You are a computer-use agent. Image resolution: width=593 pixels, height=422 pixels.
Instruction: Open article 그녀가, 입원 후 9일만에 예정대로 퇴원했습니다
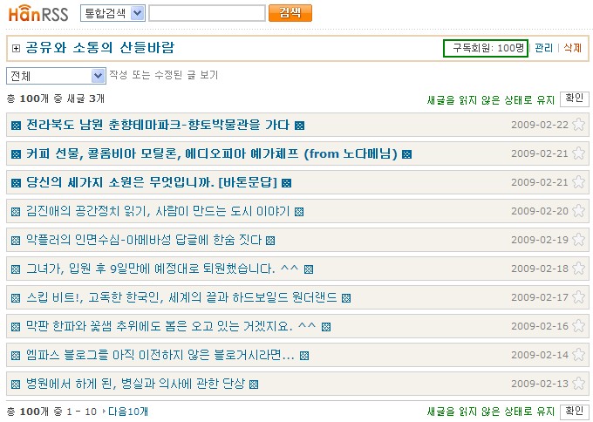pos(162,269)
